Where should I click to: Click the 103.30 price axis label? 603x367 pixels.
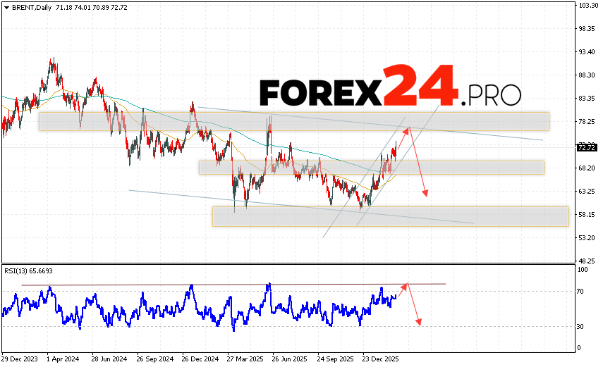[x=588, y=6]
